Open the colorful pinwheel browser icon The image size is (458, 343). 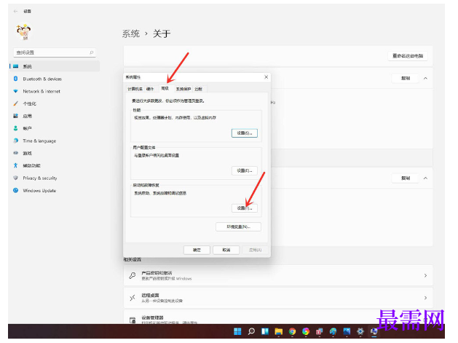pos(306,331)
